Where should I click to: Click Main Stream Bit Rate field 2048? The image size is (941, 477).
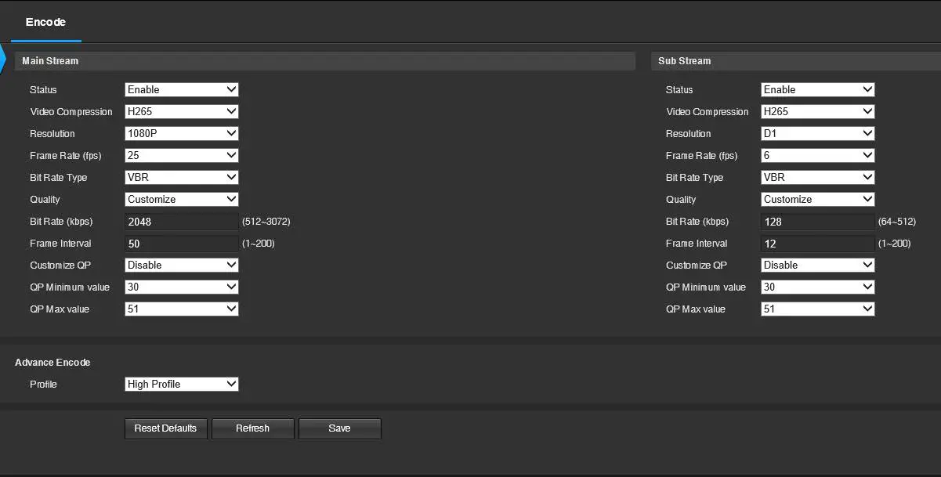click(x=182, y=222)
